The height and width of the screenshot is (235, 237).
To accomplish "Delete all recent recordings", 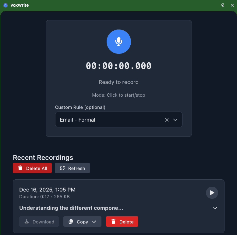I will (x=32, y=168).
